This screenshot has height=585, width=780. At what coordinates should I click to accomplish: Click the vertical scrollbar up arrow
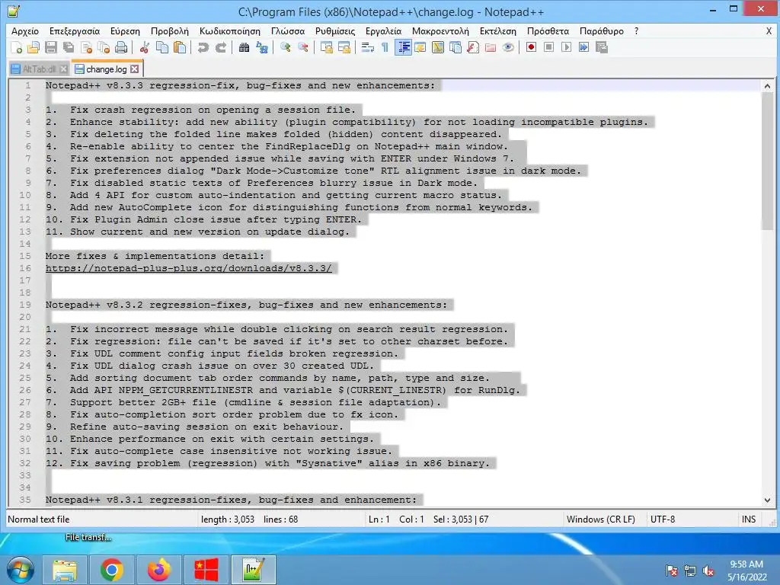767,86
